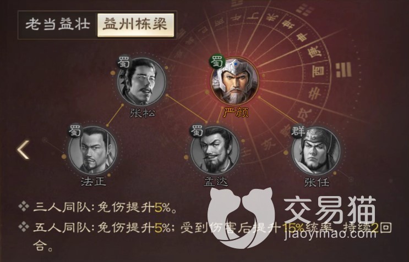The width and height of the screenshot is (409, 262).
Task: Tap bullet icon beside 三人同队 bonus
Action: pos(24,207)
